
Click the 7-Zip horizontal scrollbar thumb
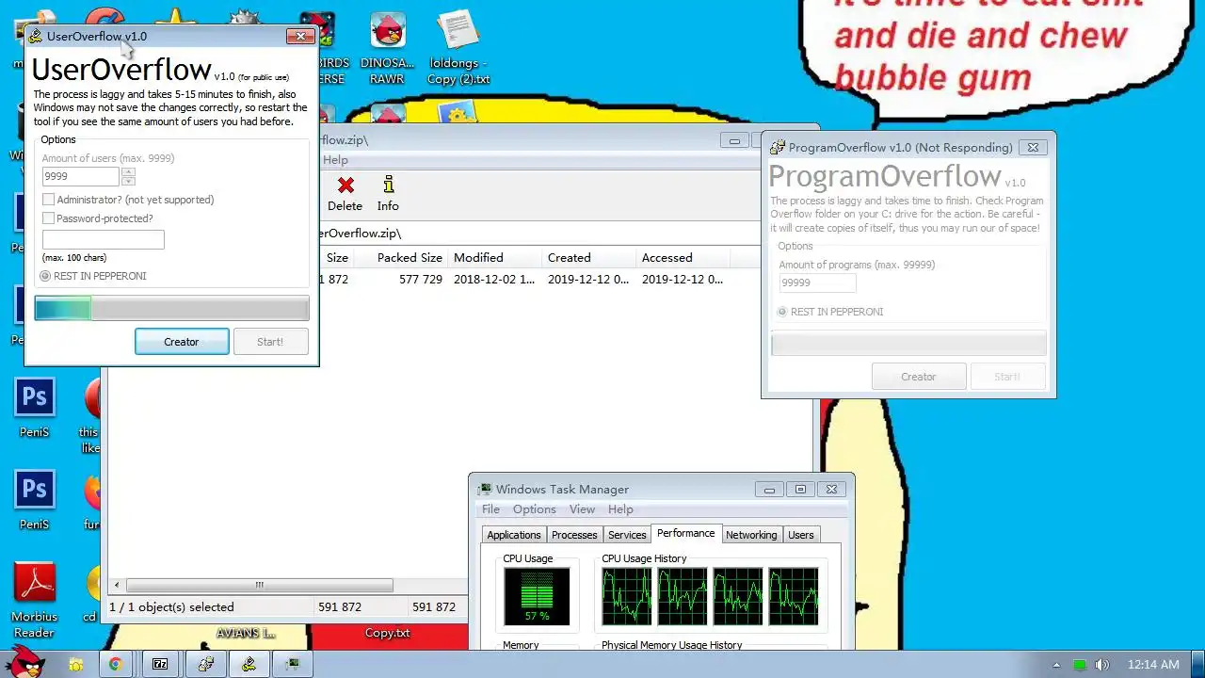click(259, 585)
